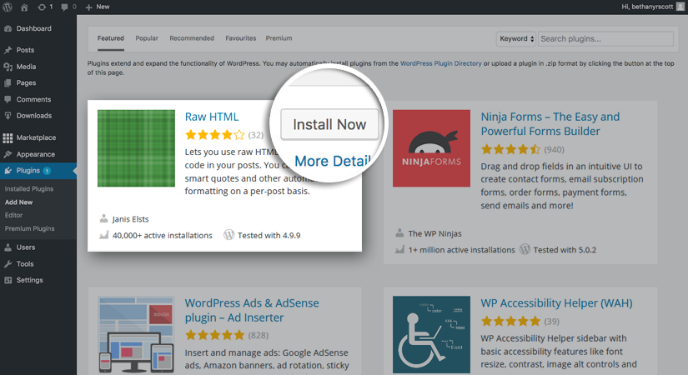
Task: Click the WordPress icon beside Tested with 5.0.2
Action: pos(525,249)
